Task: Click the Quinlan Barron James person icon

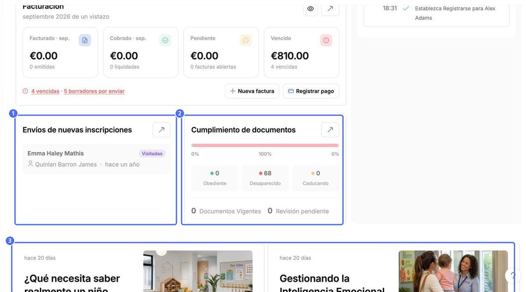Action: click(x=30, y=164)
